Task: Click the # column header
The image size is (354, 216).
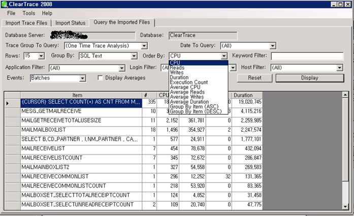Action: pos(149,95)
